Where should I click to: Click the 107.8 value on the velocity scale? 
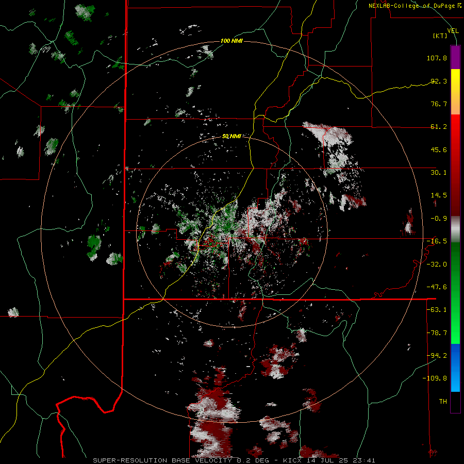point(437,58)
